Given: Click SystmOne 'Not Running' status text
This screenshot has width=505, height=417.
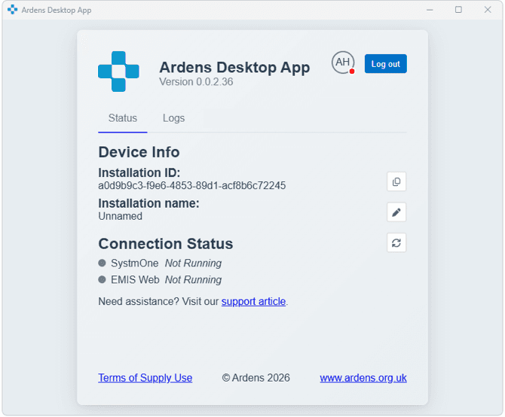Looking at the screenshot, I should [x=193, y=263].
